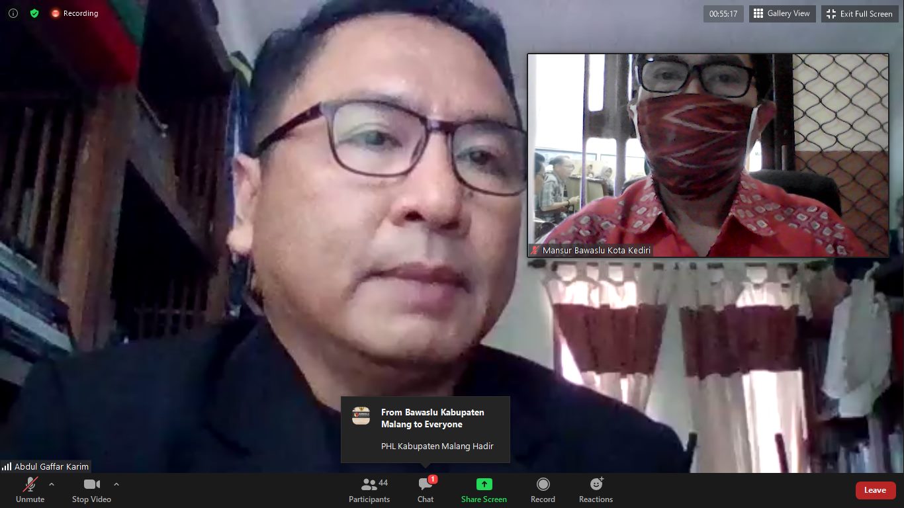Viewport: 904px width, 508px height.
Task: Switch to Gallery View
Action: [782, 14]
